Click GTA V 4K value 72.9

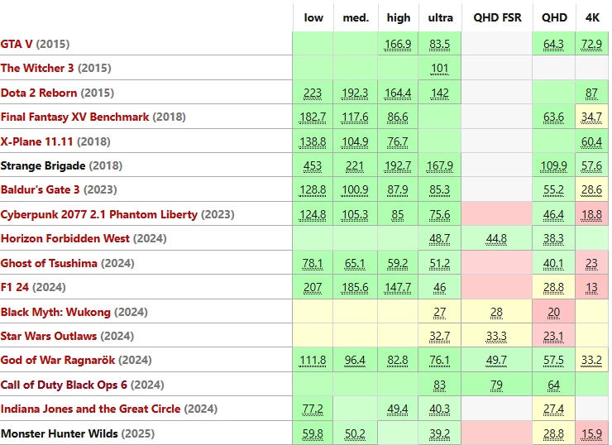tap(591, 44)
